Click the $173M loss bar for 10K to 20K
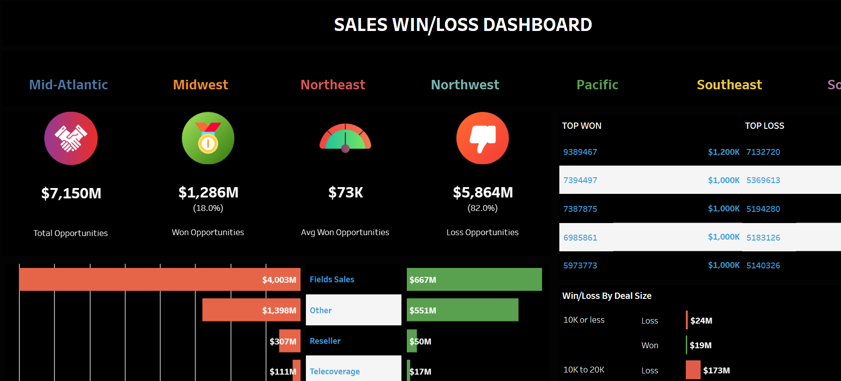Screen dimensions: 841x381 [693, 370]
